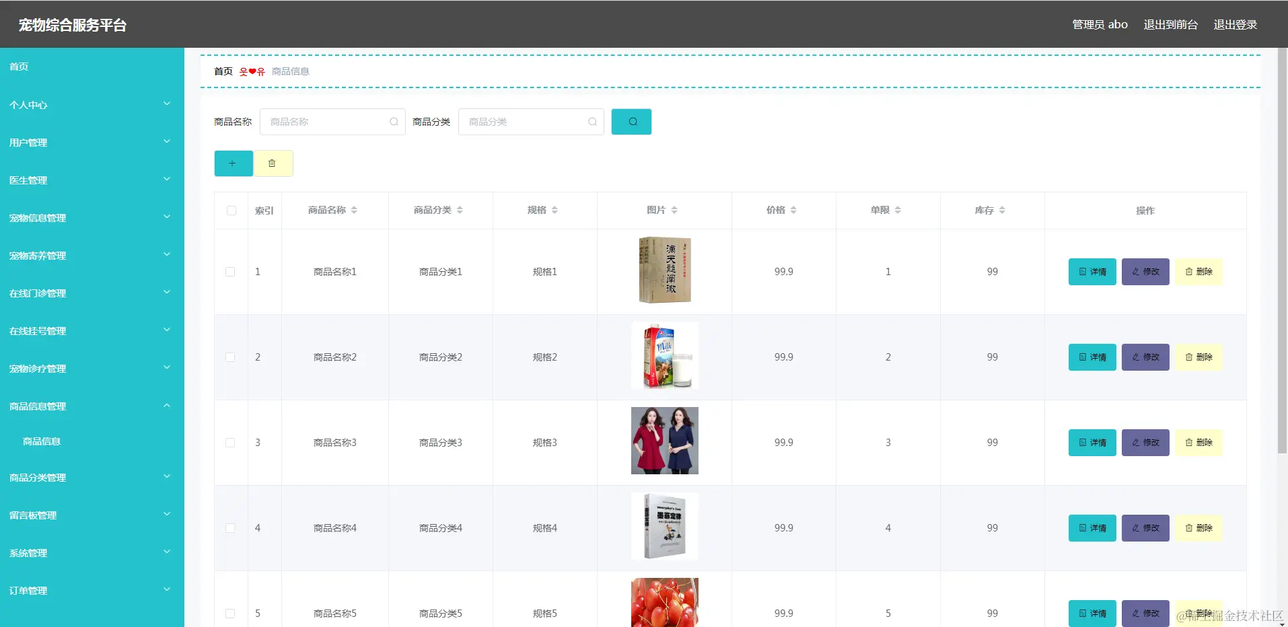
Task: Expand the 留言板管理 sidebar menu
Action: pyautogui.click(x=92, y=515)
